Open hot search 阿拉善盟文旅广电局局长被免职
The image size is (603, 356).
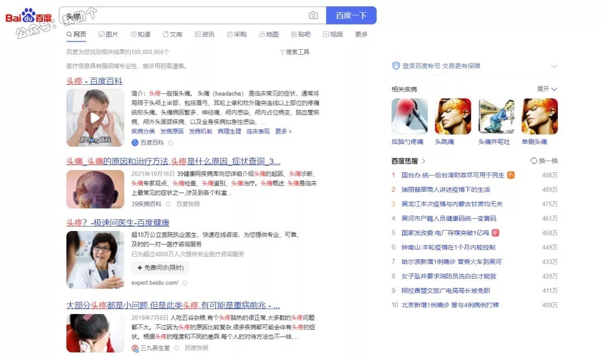point(446,291)
